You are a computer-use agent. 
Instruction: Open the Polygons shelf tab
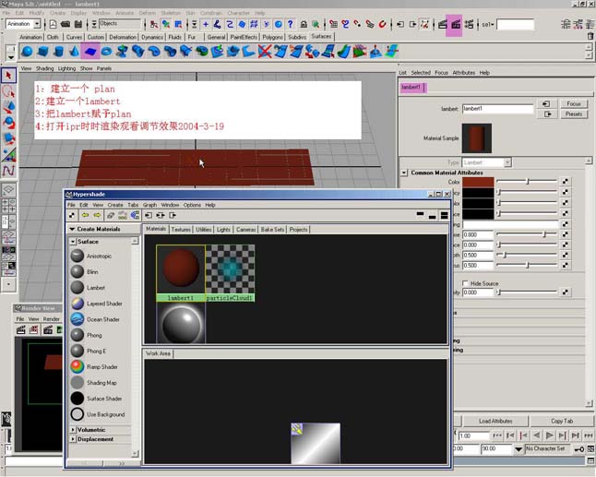coord(272,37)
